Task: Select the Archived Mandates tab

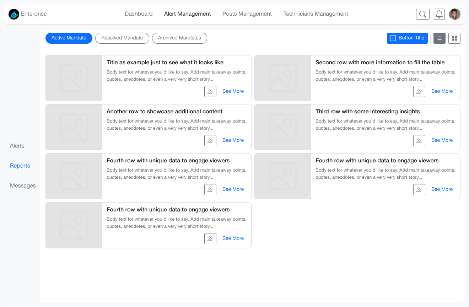Action: [179, 38]
